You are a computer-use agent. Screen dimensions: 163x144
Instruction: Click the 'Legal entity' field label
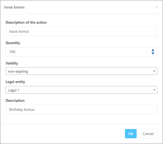[x=15, y=82]
